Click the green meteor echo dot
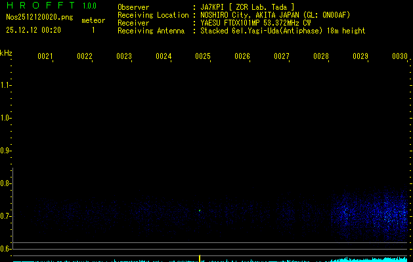The width and height of the screenshot is (413, 262). [x=200, y=210]
